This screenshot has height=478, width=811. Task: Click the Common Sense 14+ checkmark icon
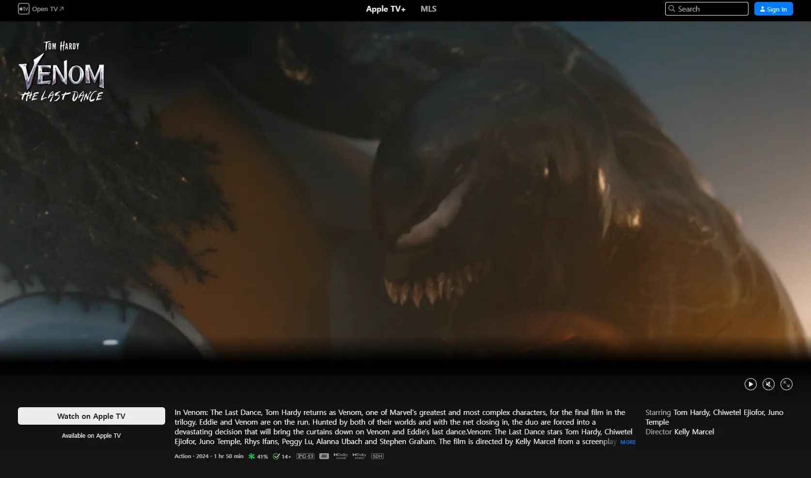pyautogui.click(x=276, y=456)
